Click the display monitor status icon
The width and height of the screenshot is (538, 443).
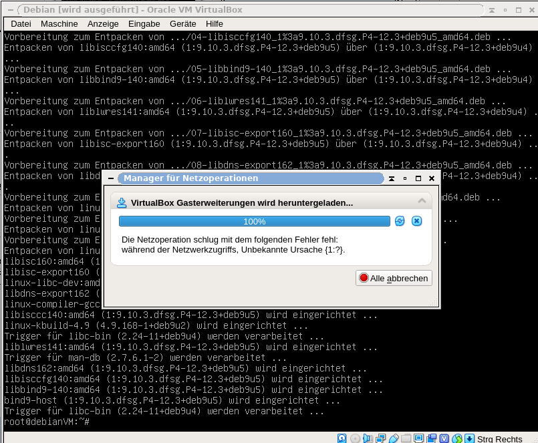[418, 438]
